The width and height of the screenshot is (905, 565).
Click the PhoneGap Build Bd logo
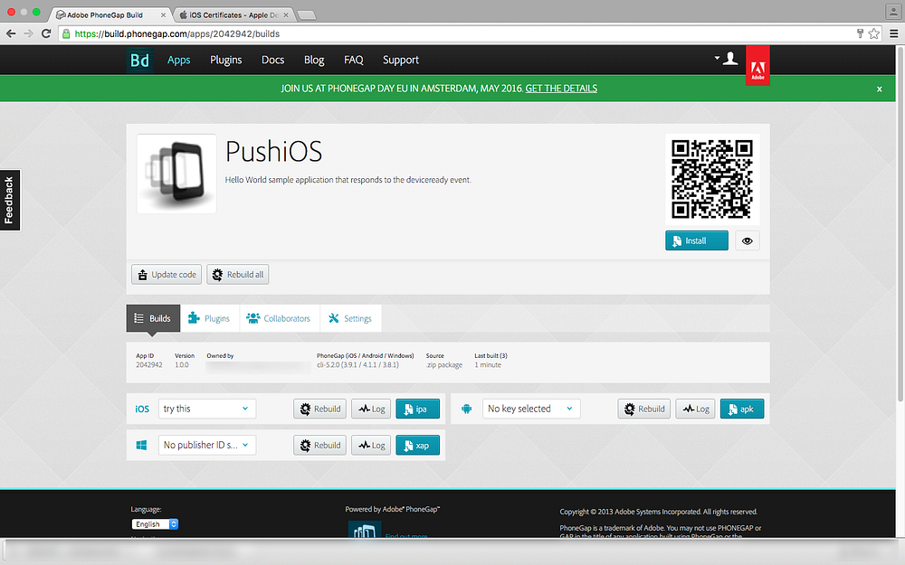tap(139, 60)
